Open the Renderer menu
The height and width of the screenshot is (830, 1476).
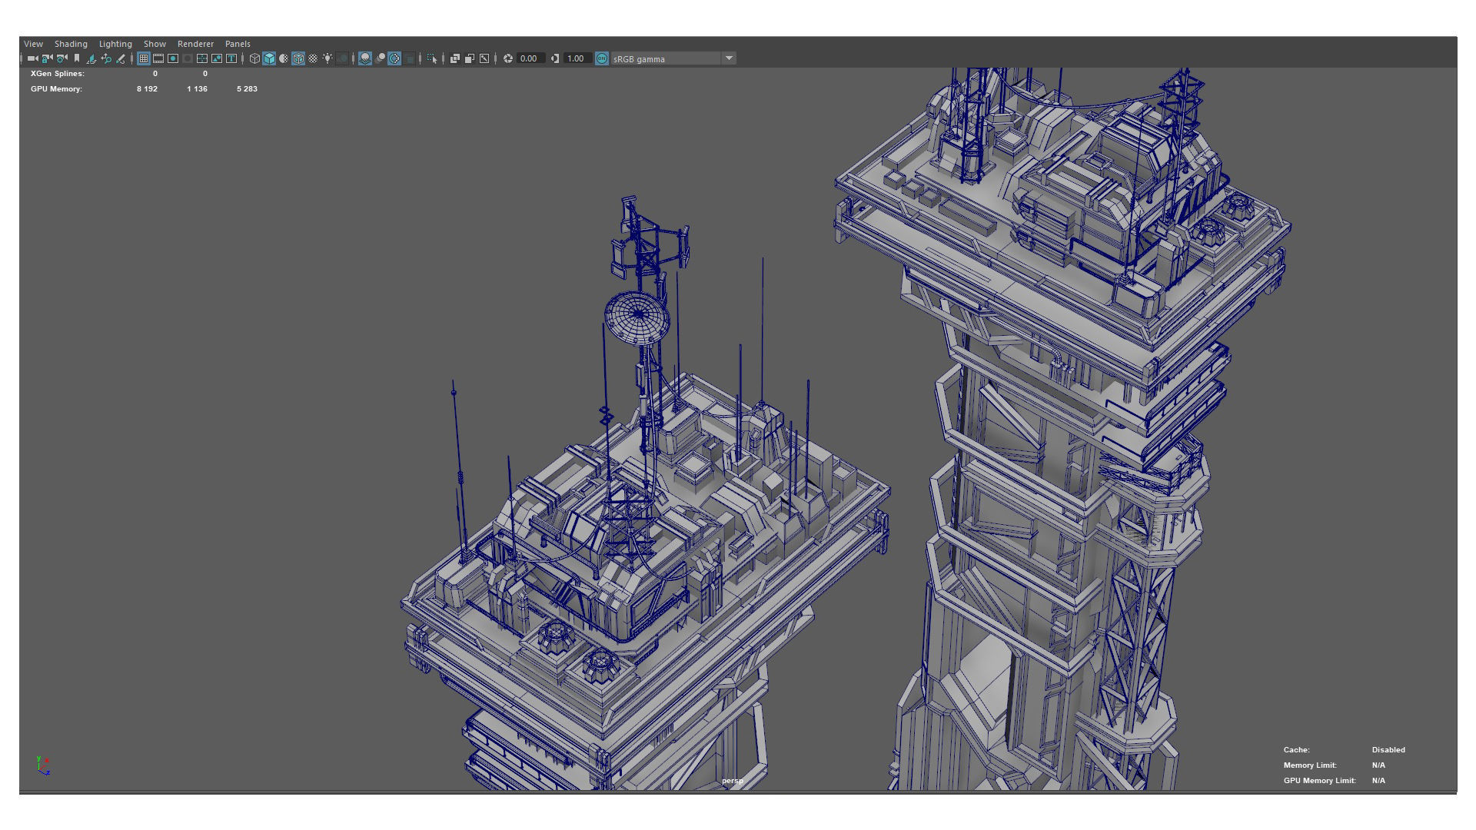tap(195, 44)
